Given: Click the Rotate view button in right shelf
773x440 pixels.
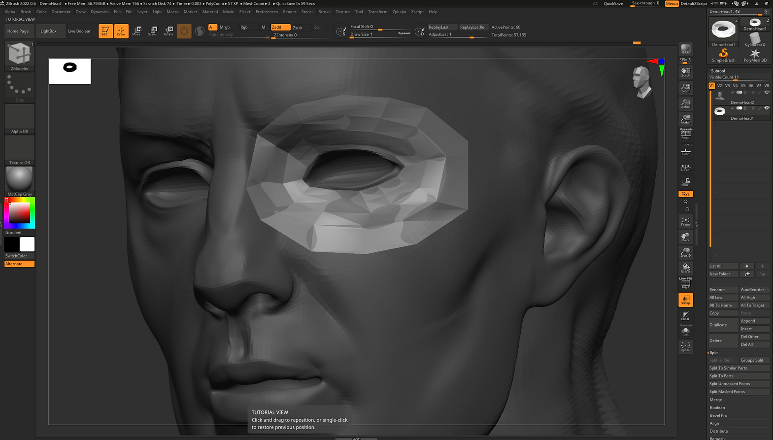Looking at the screenshot, I should click(x=685, y=269).
